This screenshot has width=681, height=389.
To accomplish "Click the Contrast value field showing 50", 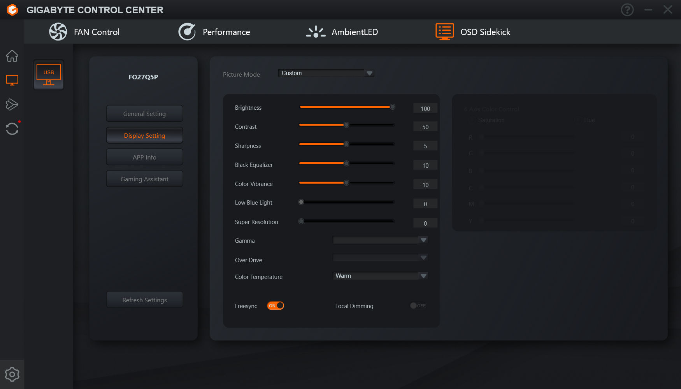I will pos(425,127).
